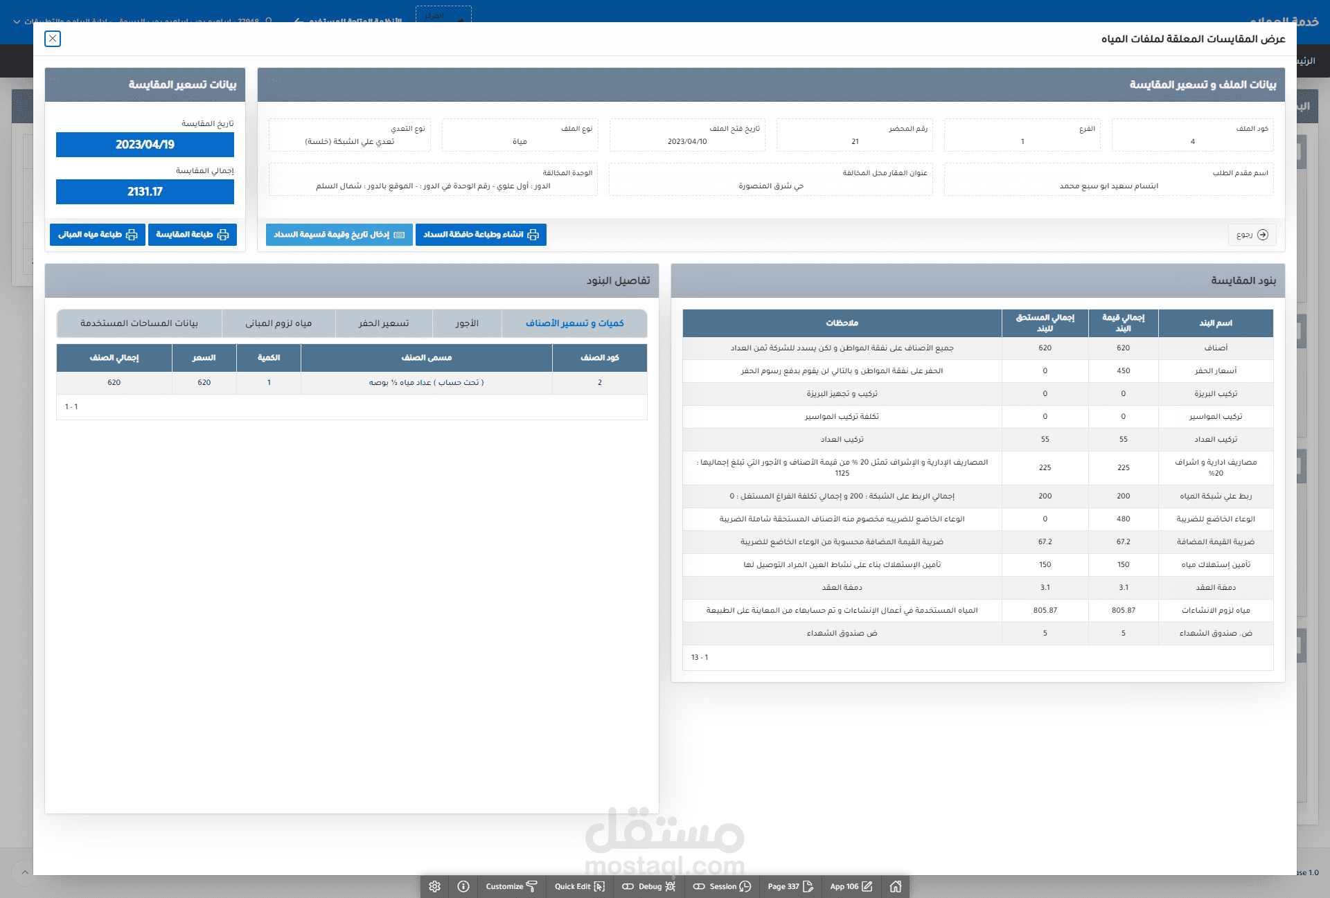
Task: Open App 106 in the editor
Action: tap(851, 886)
